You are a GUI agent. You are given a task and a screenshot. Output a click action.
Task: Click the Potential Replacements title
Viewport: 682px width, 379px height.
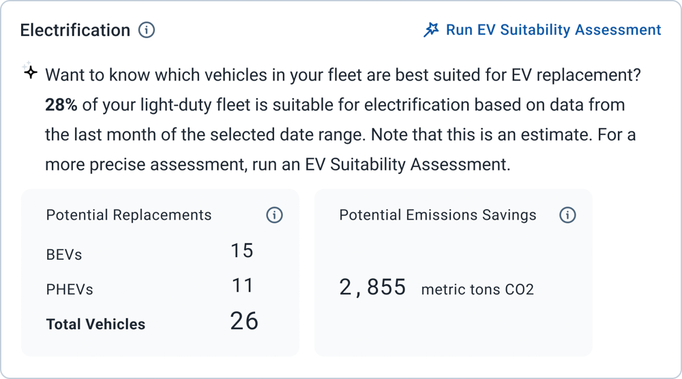tap(129, 215)
